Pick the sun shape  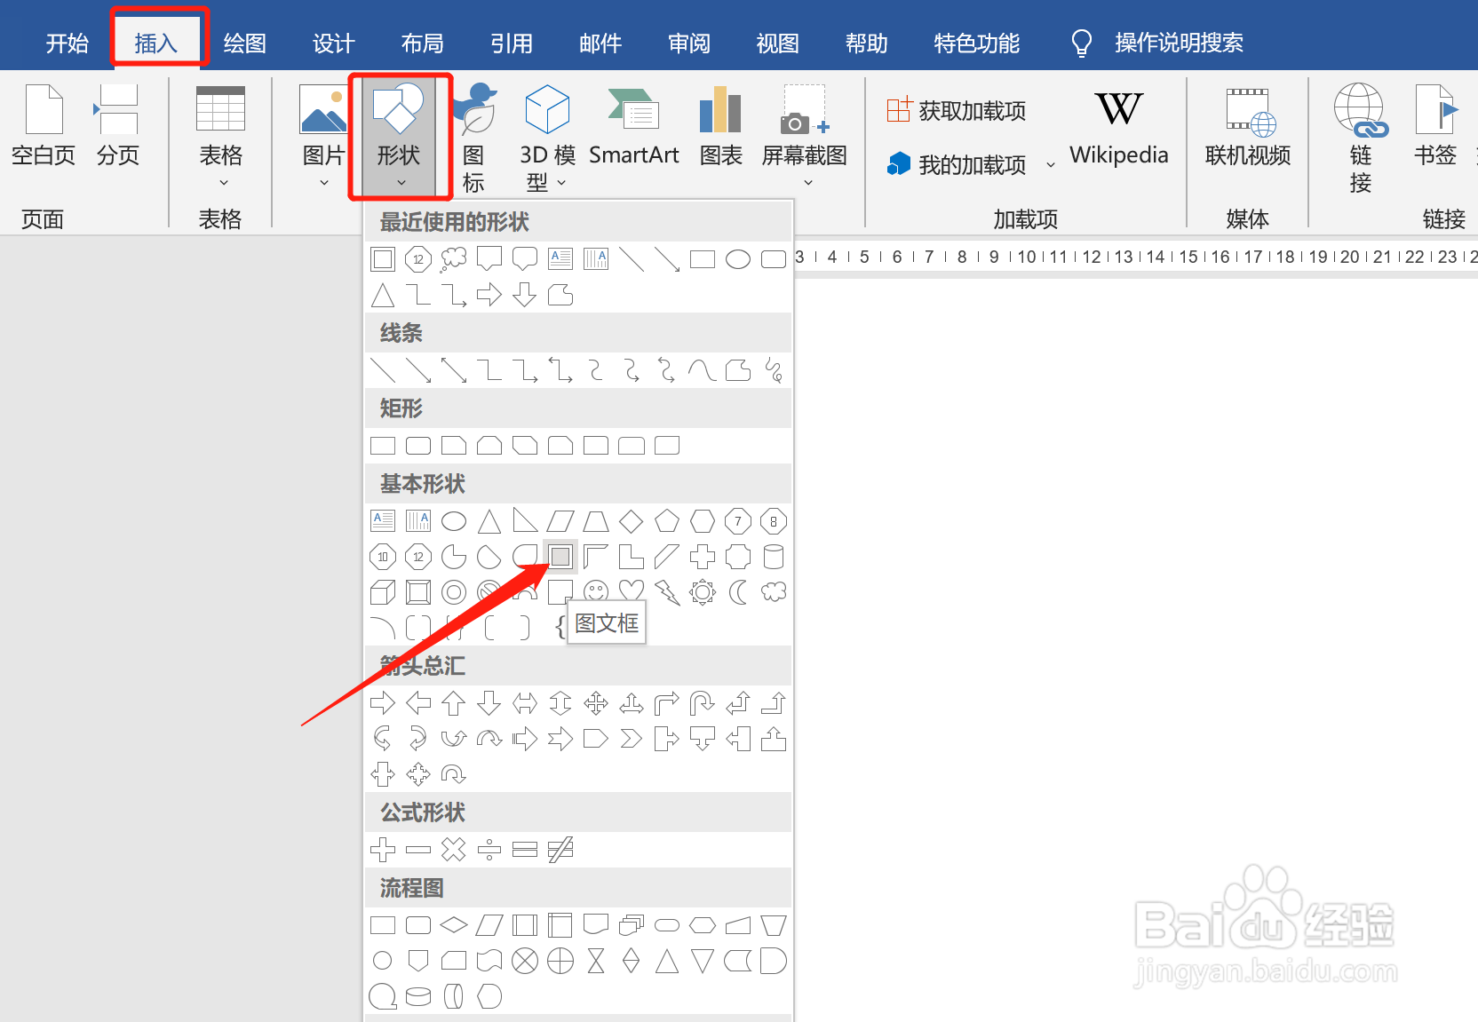703,592
